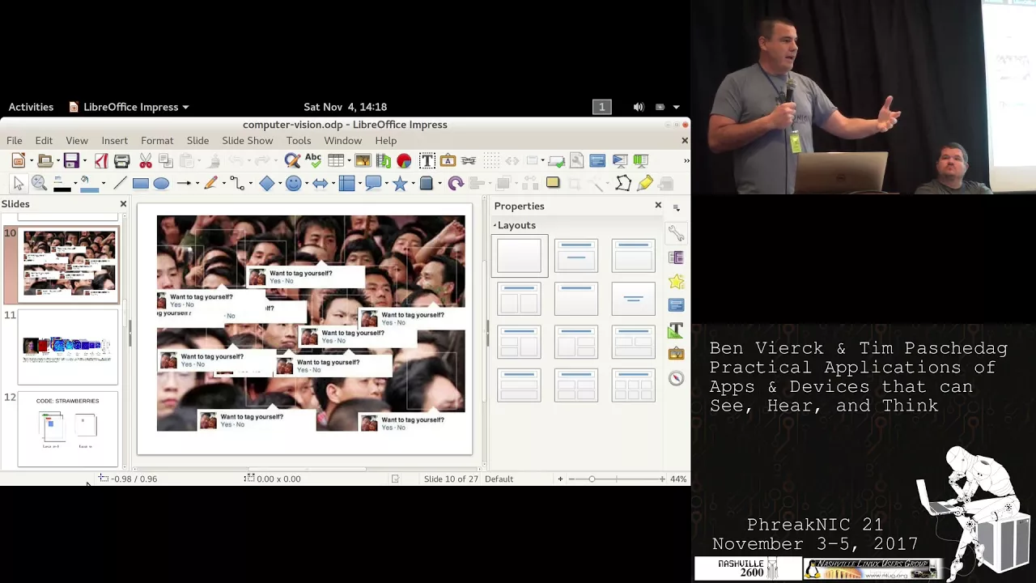Open sidebar Custom Animation star tab
The image size is (1036, 583).
[x=676, y=282]
